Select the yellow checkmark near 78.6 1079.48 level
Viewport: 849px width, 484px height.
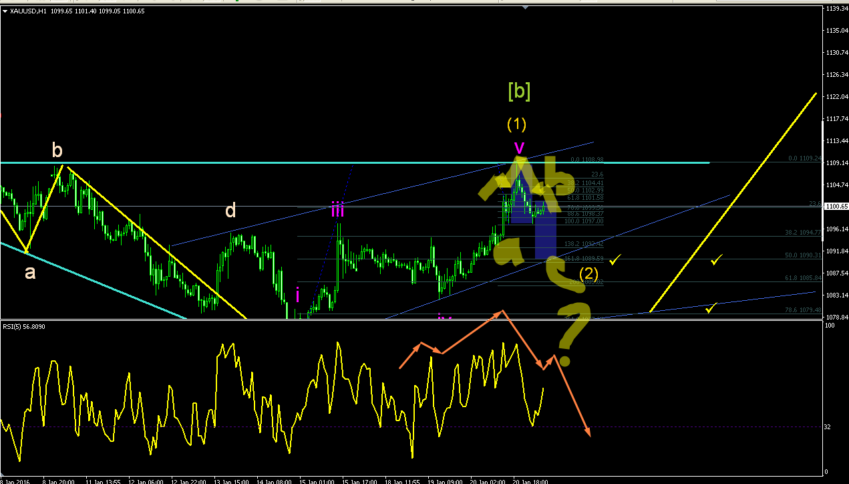[x=712, y=308]
